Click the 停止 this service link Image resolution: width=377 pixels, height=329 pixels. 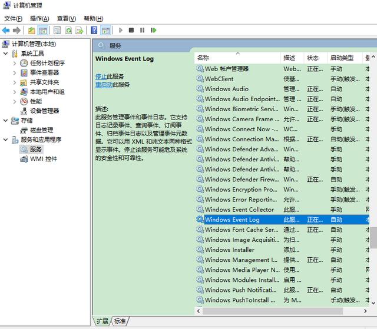coord(101,77)
